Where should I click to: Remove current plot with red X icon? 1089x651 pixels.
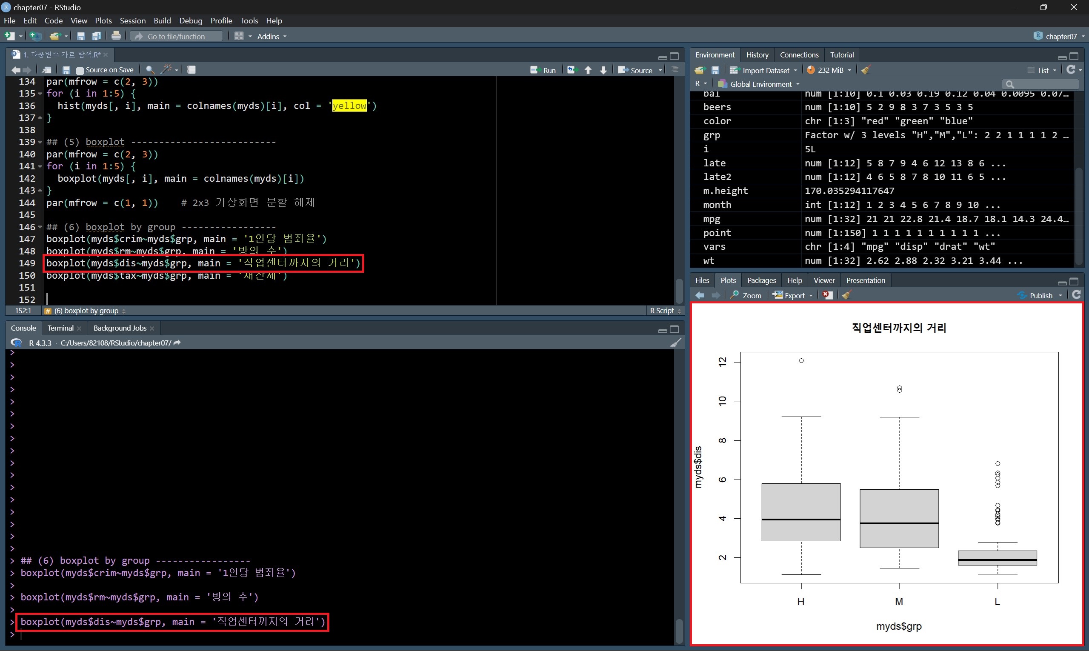tap(827, 295)
